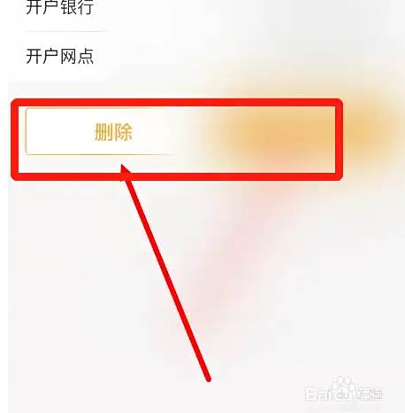Click the tip of the red arrow

pos(123,168)
